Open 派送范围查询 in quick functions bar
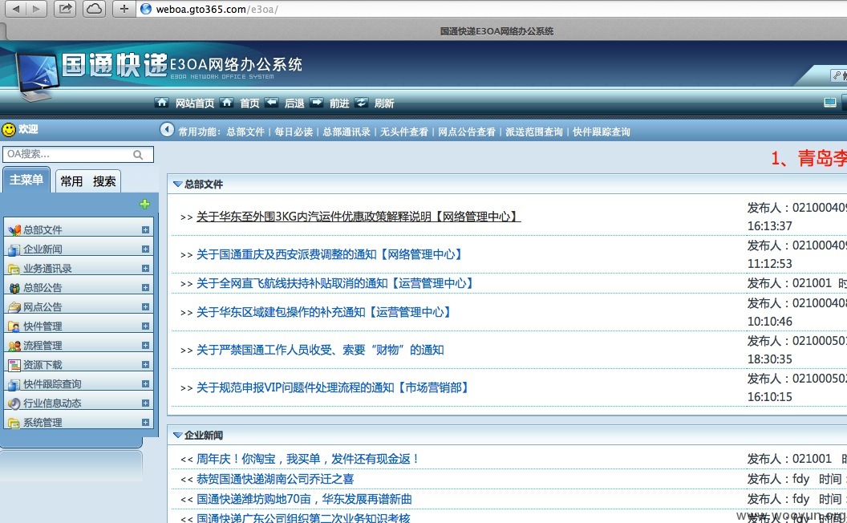The image size is (847, 523). (x=533, y=132)
